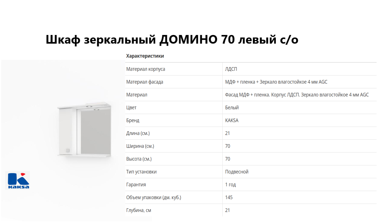The width and height of the screenshot is (378, 224).
Task: Select the 'Подвесной' value
Action: pyautogui.click(x=237, y=172)
